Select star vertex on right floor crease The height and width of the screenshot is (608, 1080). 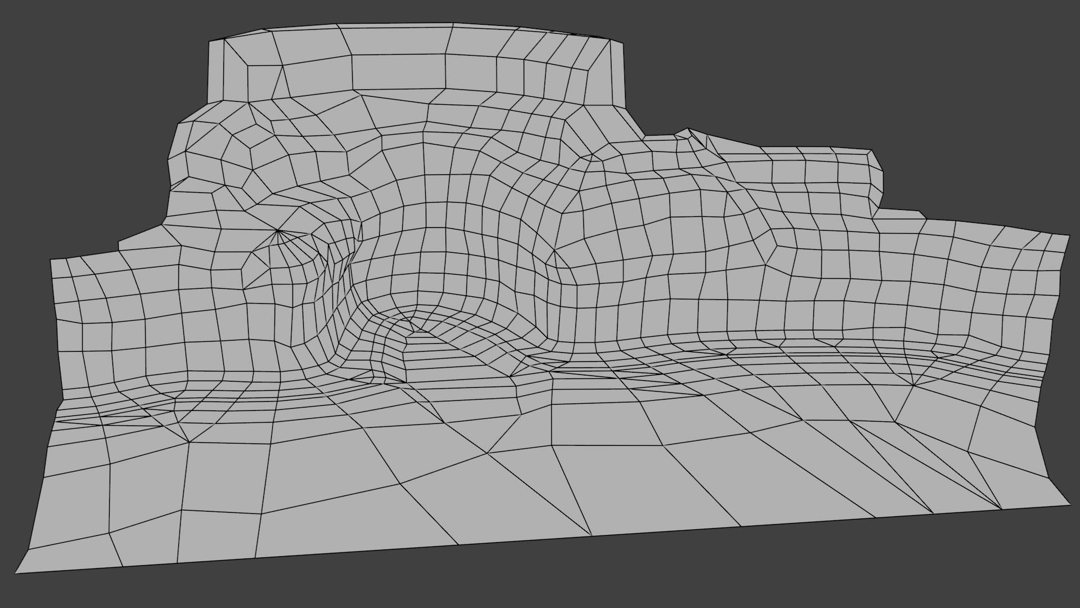[x=913, y=386]
